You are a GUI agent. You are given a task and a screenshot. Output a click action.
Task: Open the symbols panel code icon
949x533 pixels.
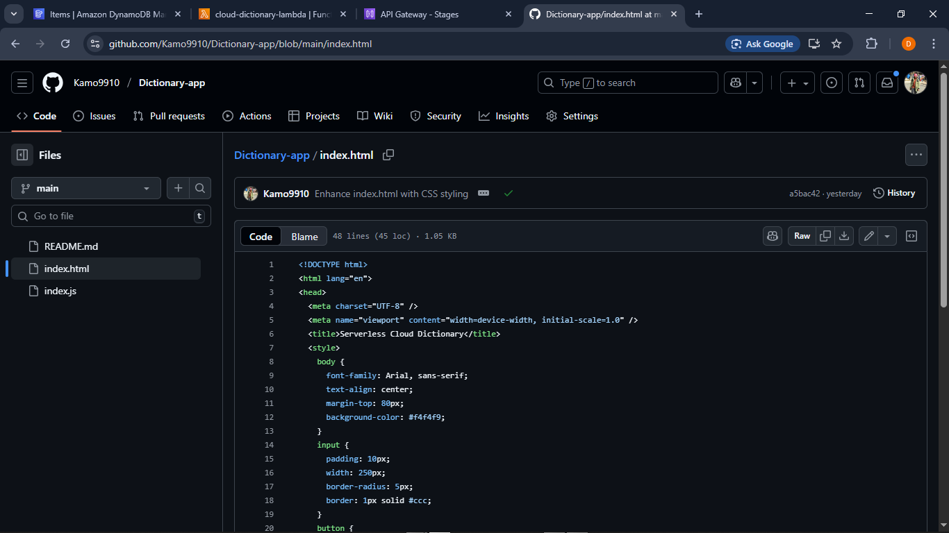coord(911,236)
